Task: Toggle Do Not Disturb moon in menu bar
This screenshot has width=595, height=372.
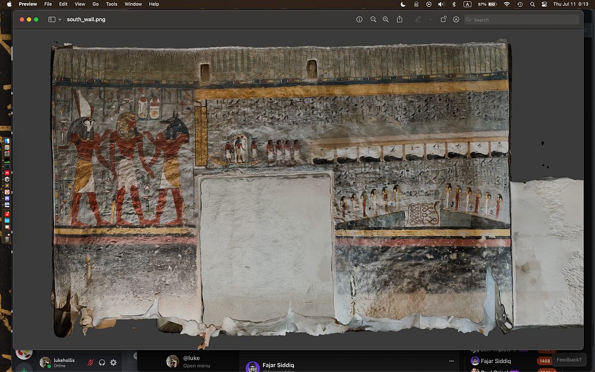Action: [x=403, y=4]
